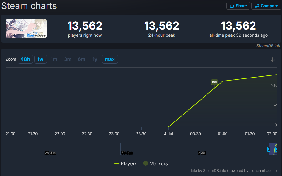This screenshot has width=282, height=176.
Task: Set chart zoom to 1w
Action: pyautogui.click(x=41, y=59)
